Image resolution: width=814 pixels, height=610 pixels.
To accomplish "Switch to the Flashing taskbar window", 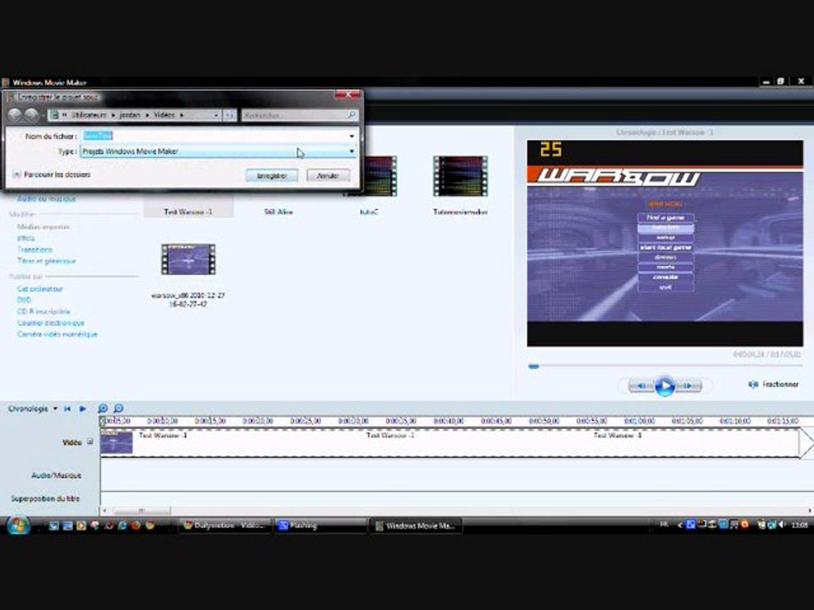I will pos(320,525).
